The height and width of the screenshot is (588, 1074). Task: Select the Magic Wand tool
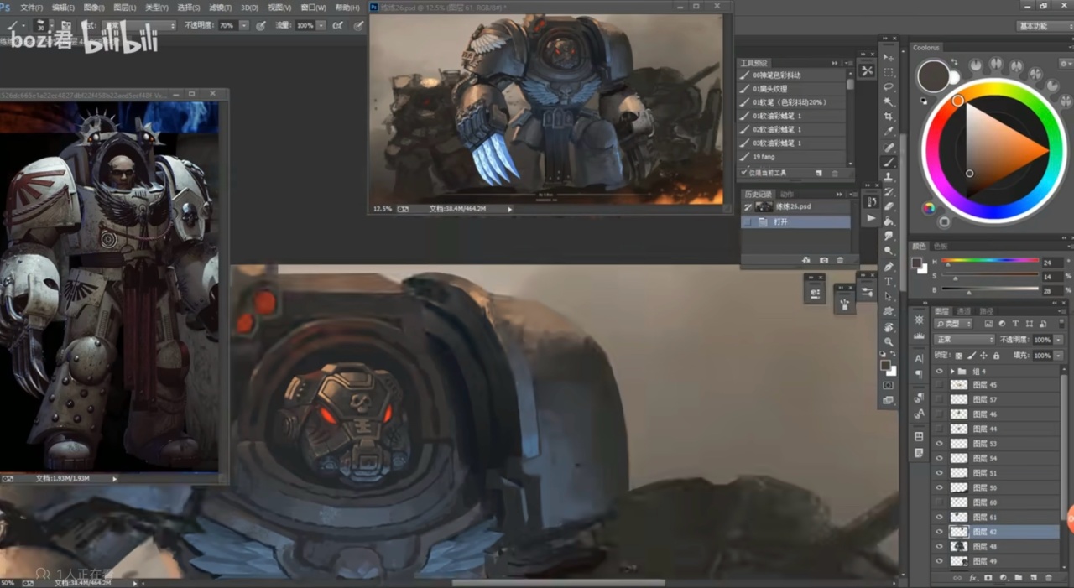(x=889, y=102)
